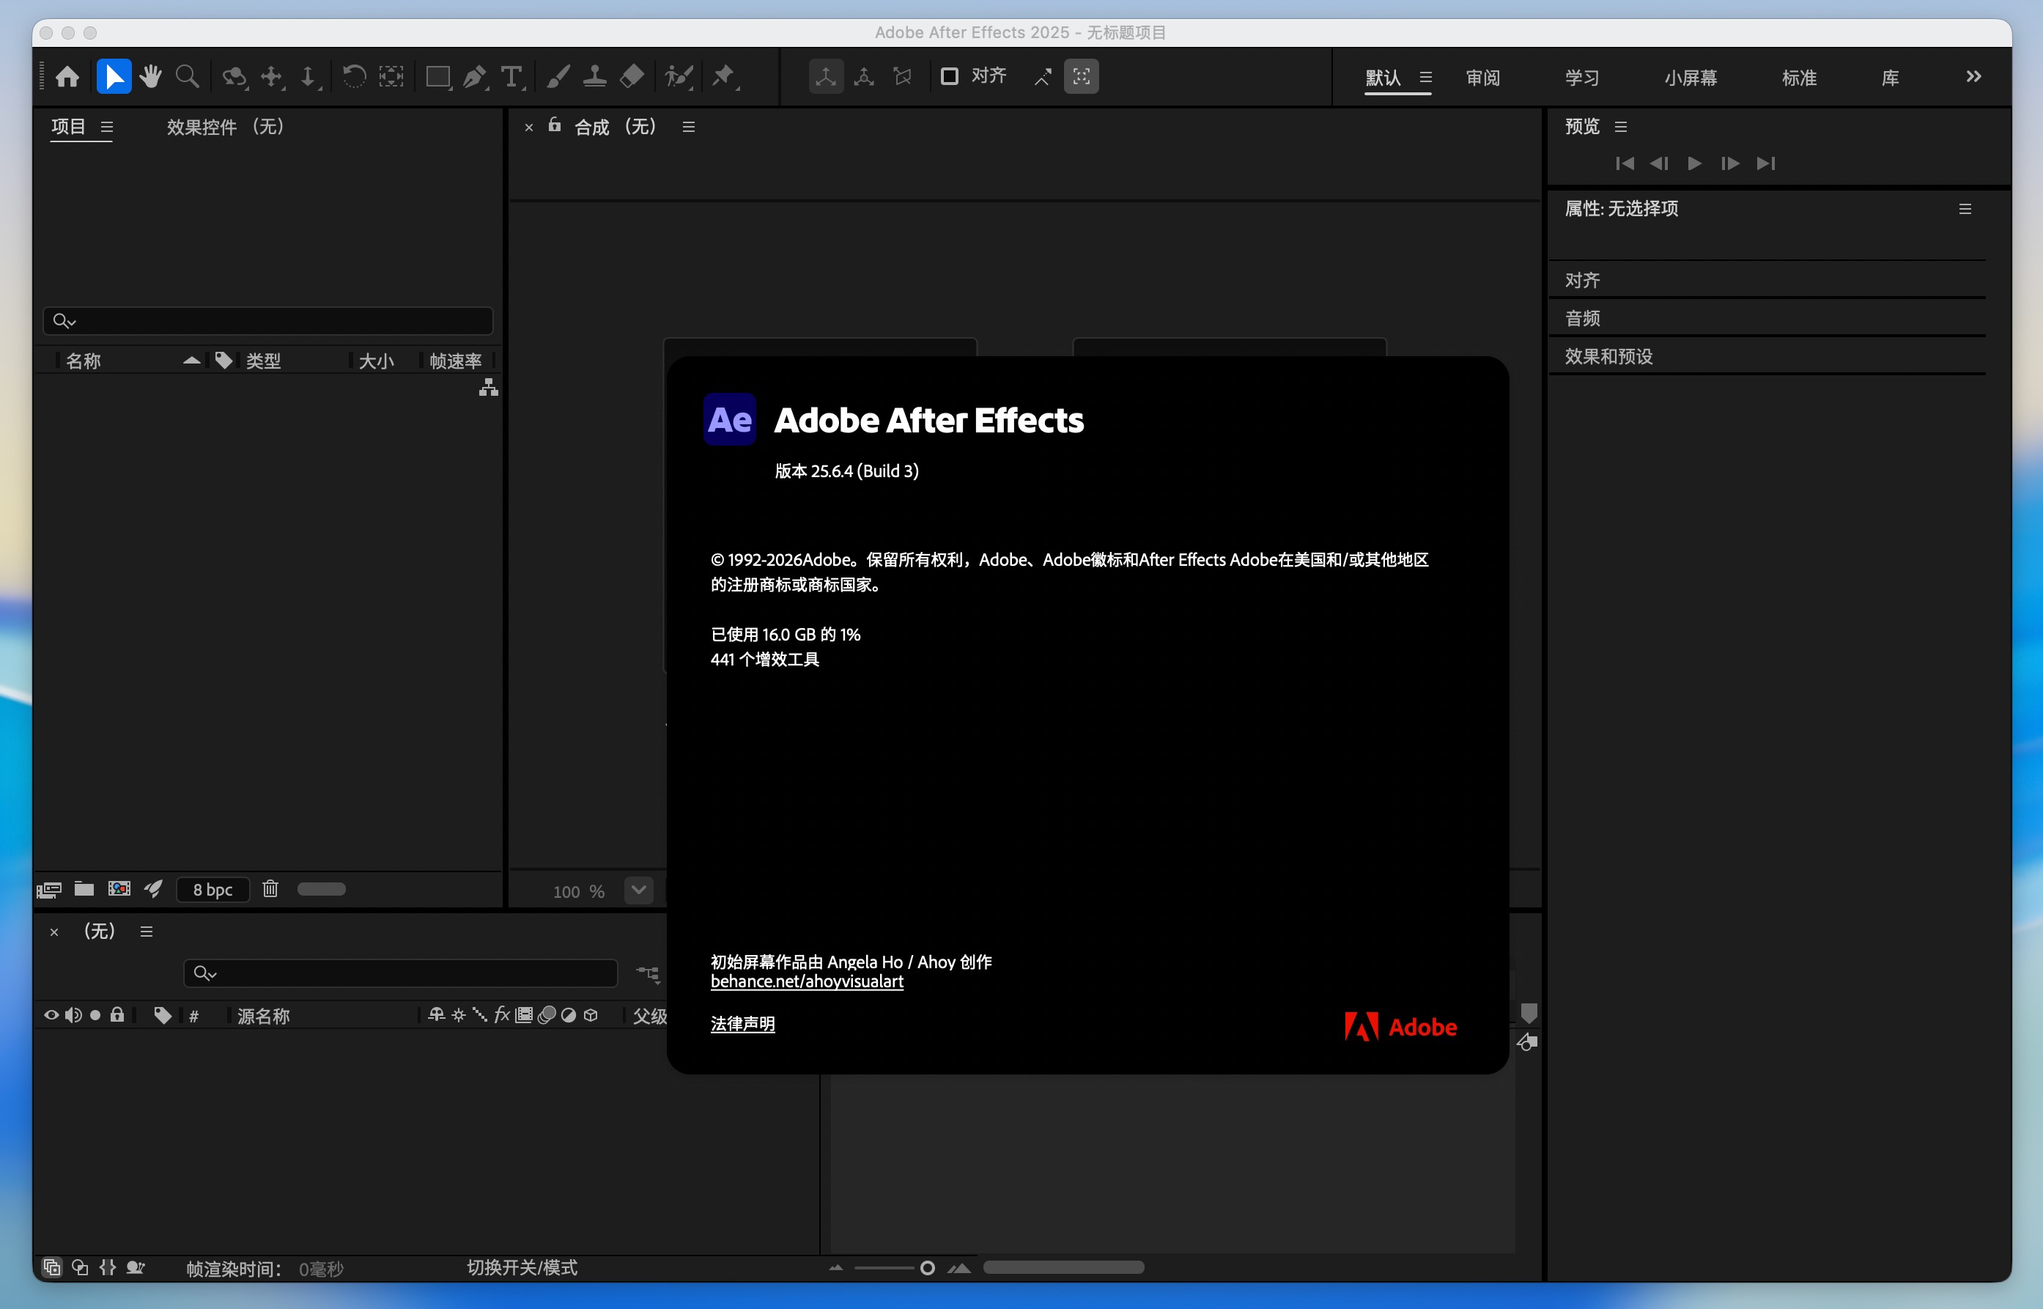Expand the workspace overflow chevron

tap(1973, 76)
